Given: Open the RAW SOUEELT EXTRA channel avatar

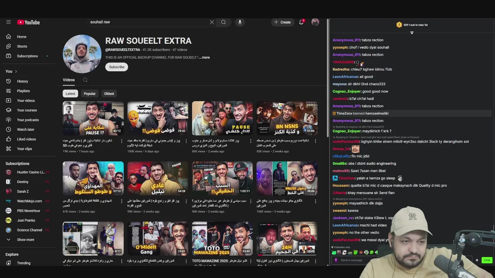Looking at the screenshot, I should [82, 54].
